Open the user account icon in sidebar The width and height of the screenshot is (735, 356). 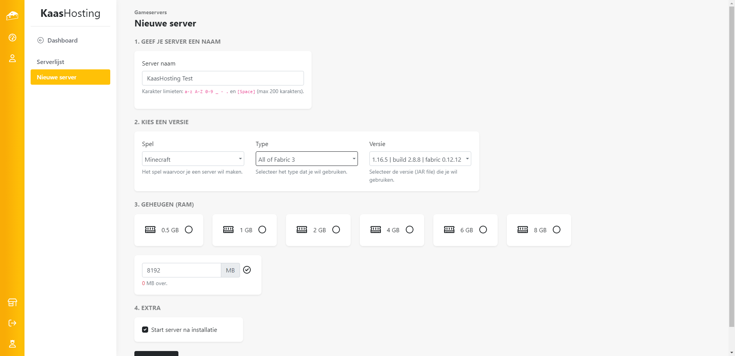[12, 58]
